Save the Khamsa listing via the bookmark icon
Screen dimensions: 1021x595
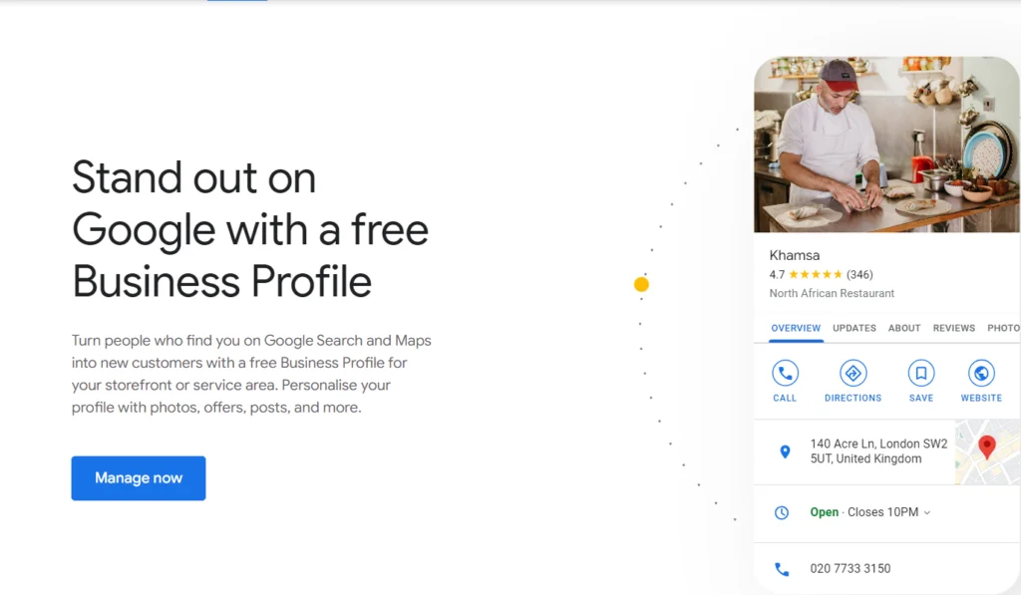tap(920, 375)
